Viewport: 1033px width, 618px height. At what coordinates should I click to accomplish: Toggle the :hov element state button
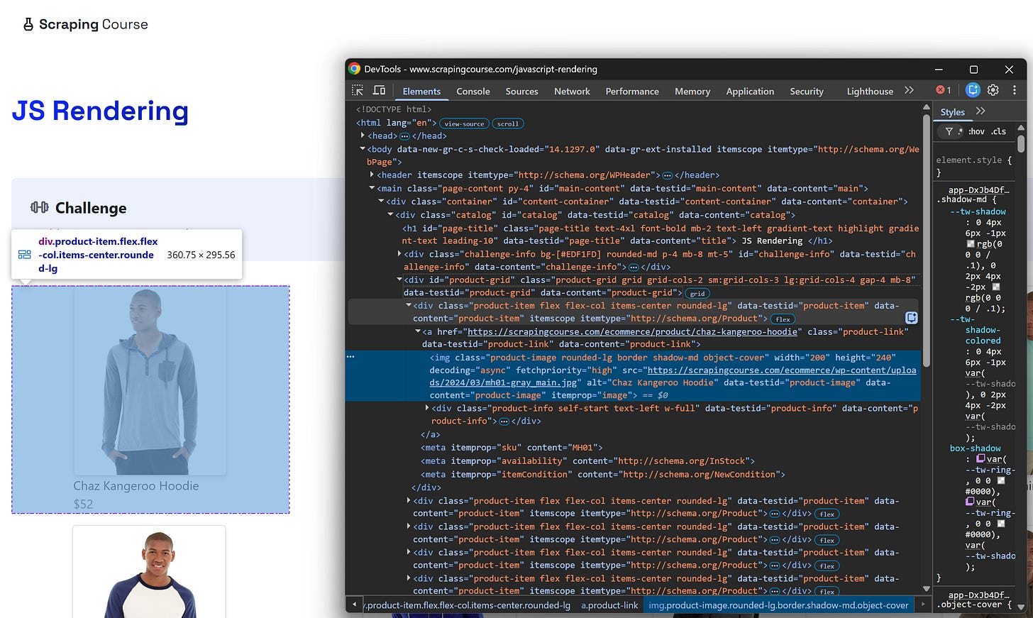pyautogui.click(x=977, y=131)
